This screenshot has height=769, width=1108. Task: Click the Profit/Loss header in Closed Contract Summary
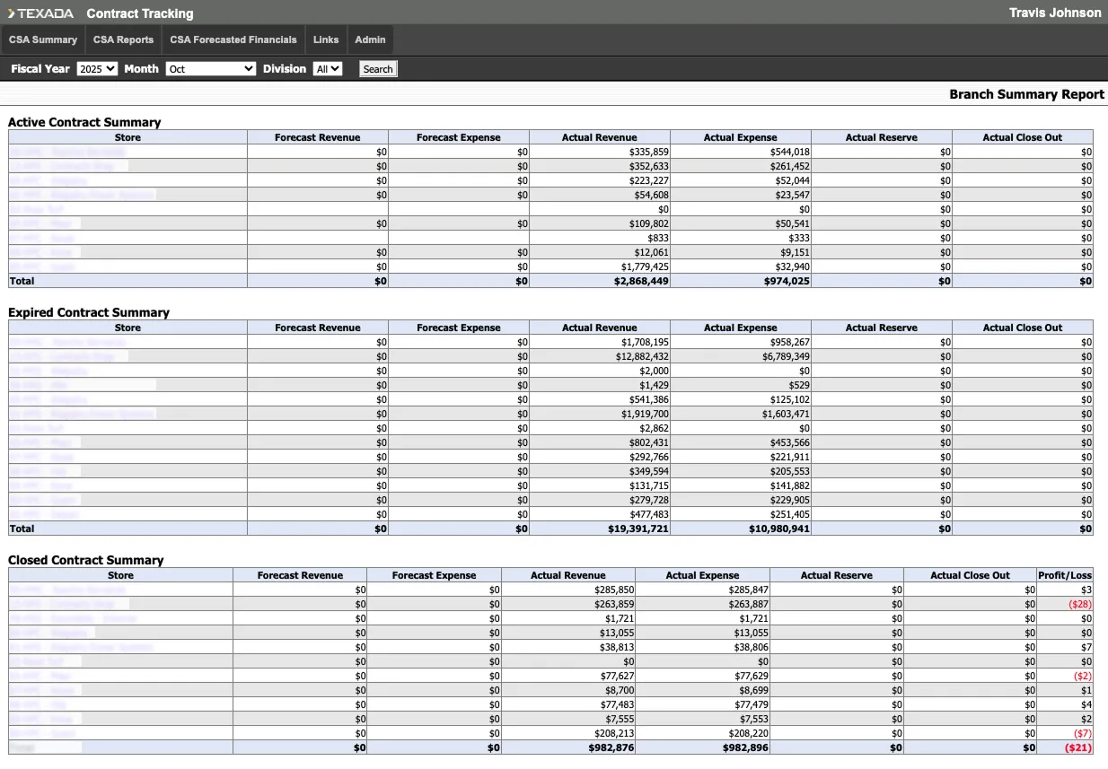click(1064, 575)
